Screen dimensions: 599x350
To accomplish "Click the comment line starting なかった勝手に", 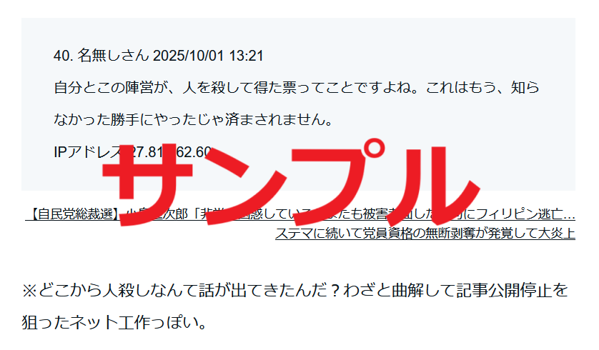I will point(193,119).
